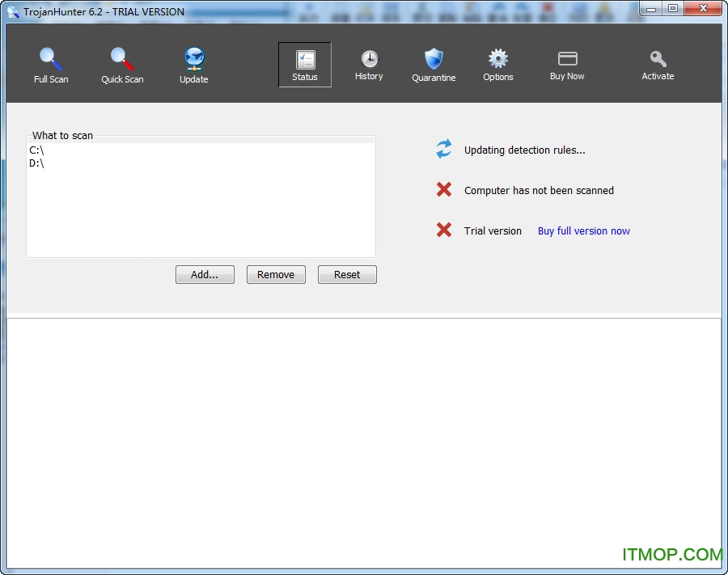The width and height of the screenshot is (728, 575).
Task: Click the TrojanHunter title bar app icon
Action: point(13,11)
